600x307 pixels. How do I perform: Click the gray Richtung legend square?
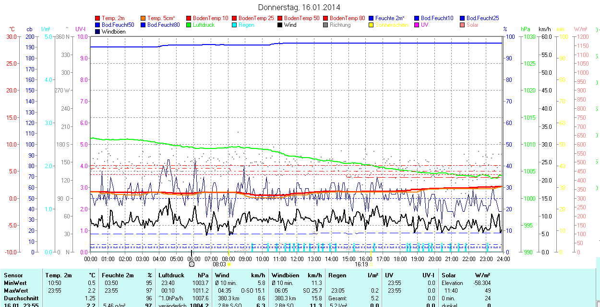(x=326, y=25)
